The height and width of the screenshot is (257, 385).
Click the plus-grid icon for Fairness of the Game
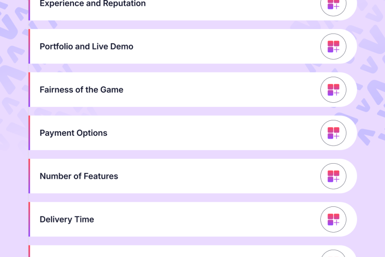(x=333, y=90)
